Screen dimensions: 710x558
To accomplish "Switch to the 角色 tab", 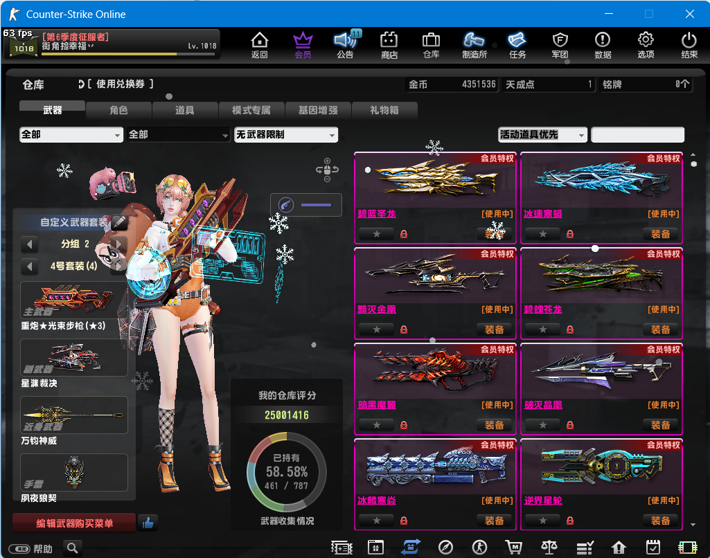I will [x=118, y=110].
